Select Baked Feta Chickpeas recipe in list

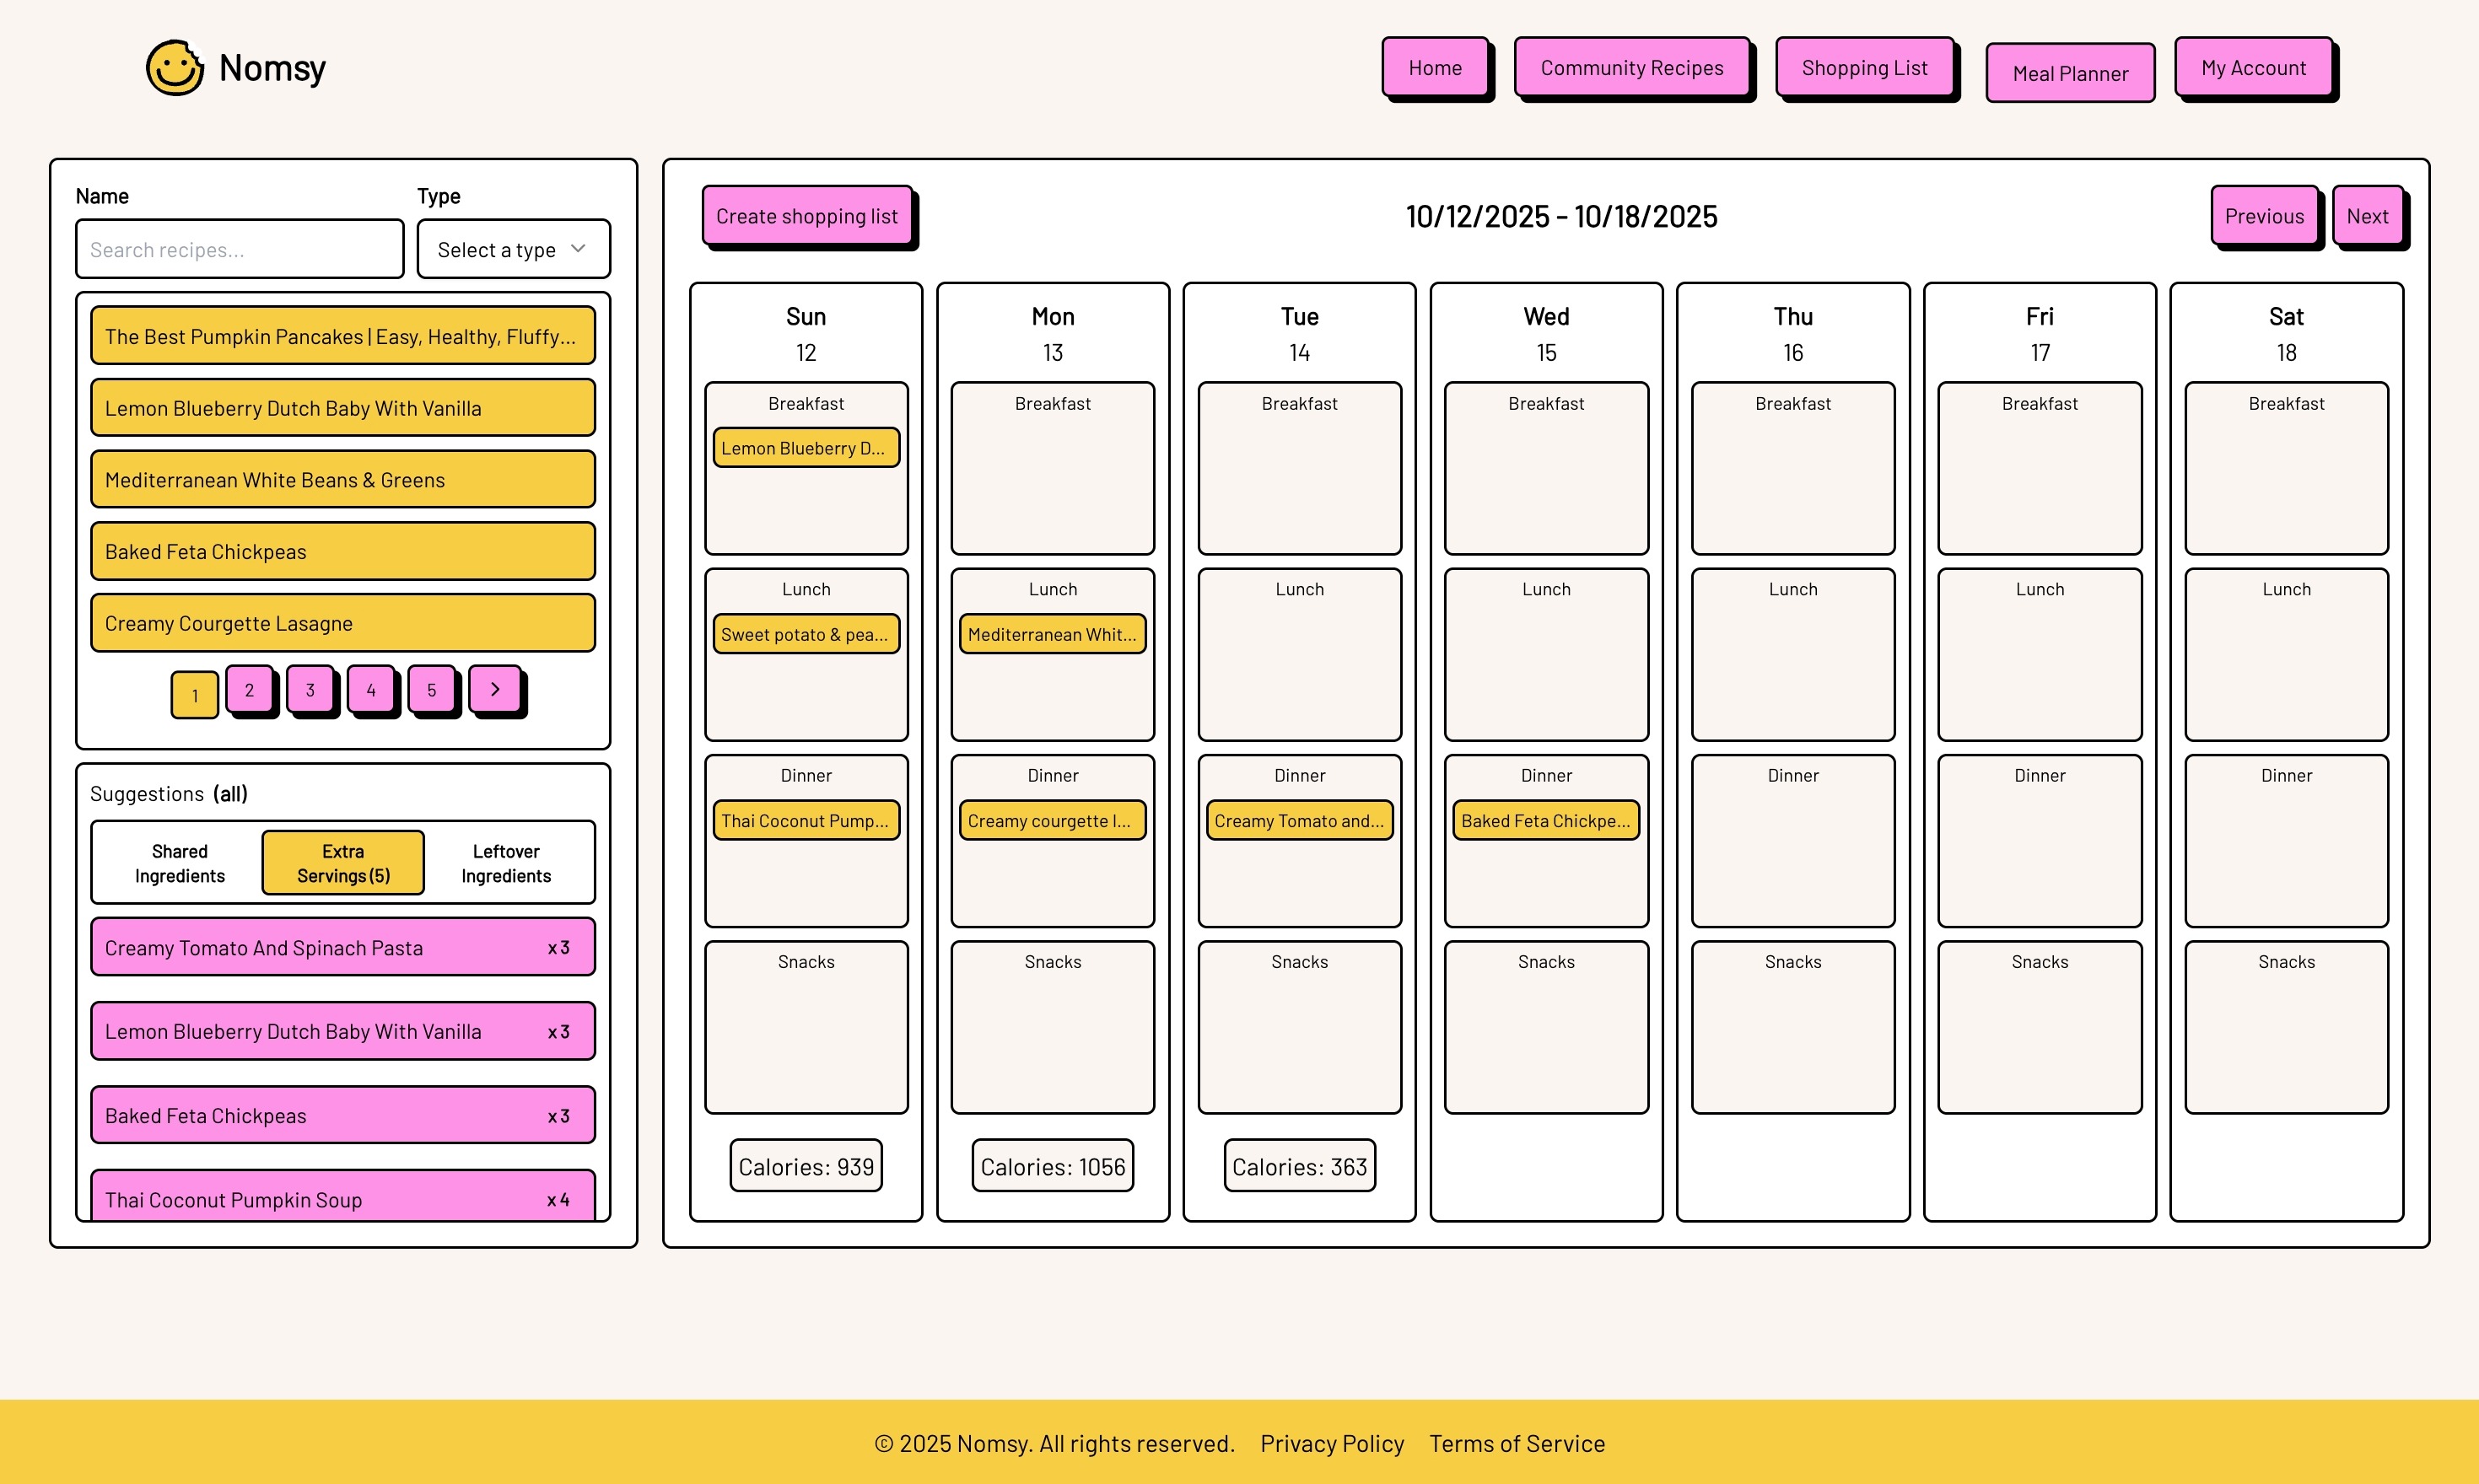343,551
